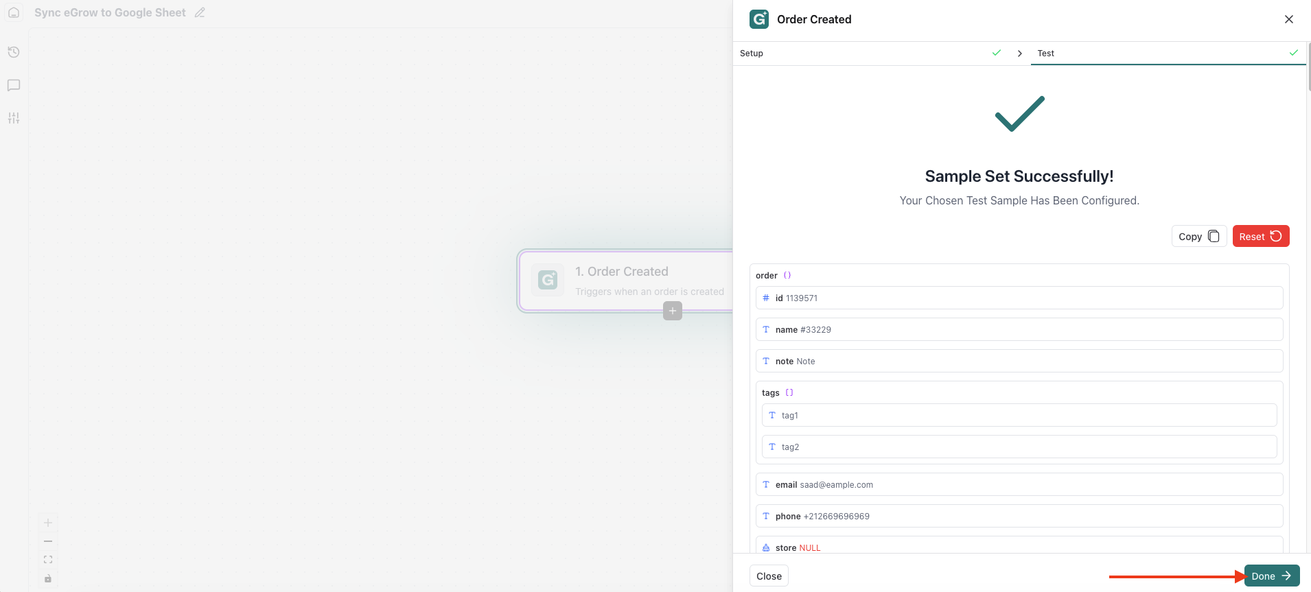Click the eGrow logo in panel header
Screen dimensions: 1311x592
click(759, 19)
